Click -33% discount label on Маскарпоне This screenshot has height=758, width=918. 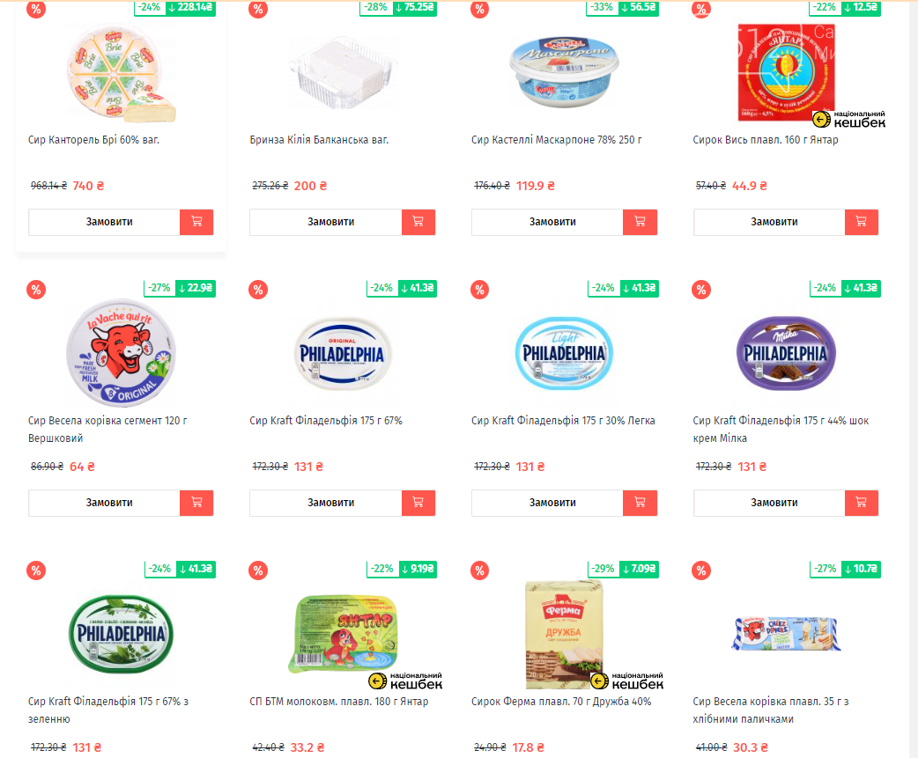pyautogui.click(x=603, y=7)
